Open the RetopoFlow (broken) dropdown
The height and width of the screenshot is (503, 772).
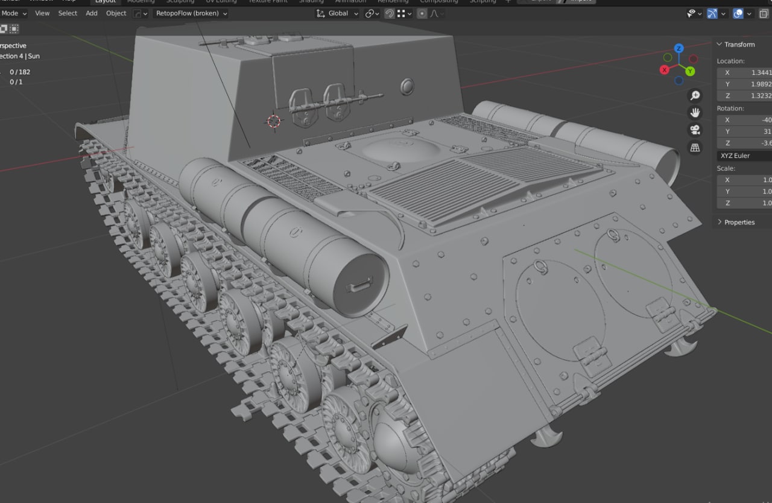pos(191,13)
